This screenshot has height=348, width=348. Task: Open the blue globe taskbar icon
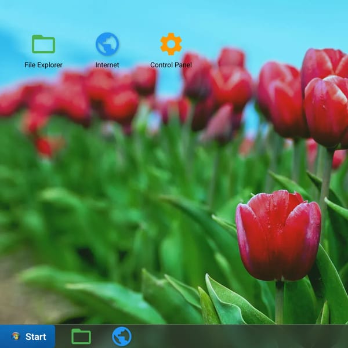pyautogui.click(x=122, y=336)
